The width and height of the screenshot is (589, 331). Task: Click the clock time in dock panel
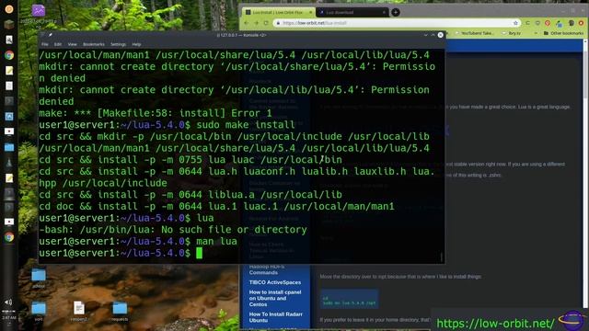click(x=9, y=317)
